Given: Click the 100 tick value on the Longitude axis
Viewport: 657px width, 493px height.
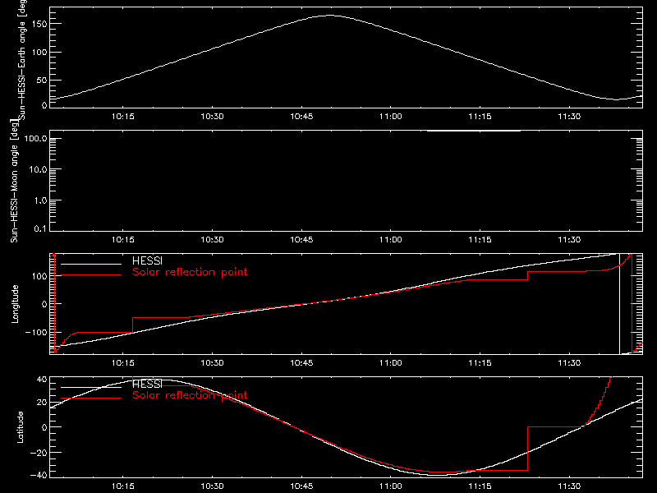Looking at the screenshot, I should click(39, 276).
